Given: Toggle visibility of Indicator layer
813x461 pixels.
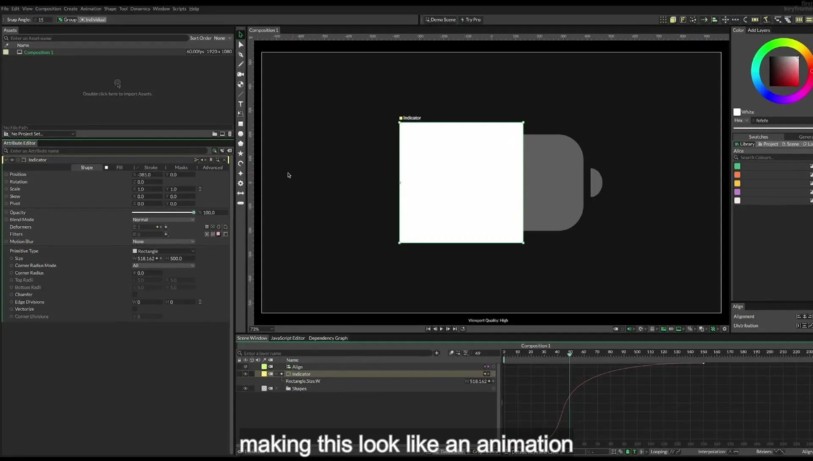Looking at the screenshot, I should [245, 374].
